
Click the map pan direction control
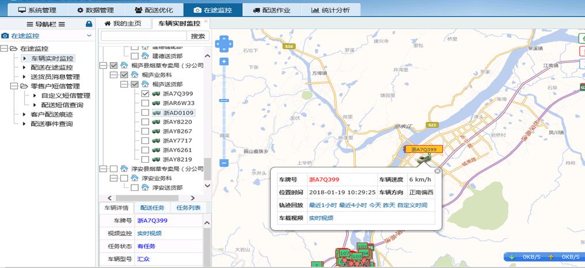coord(223,44)
